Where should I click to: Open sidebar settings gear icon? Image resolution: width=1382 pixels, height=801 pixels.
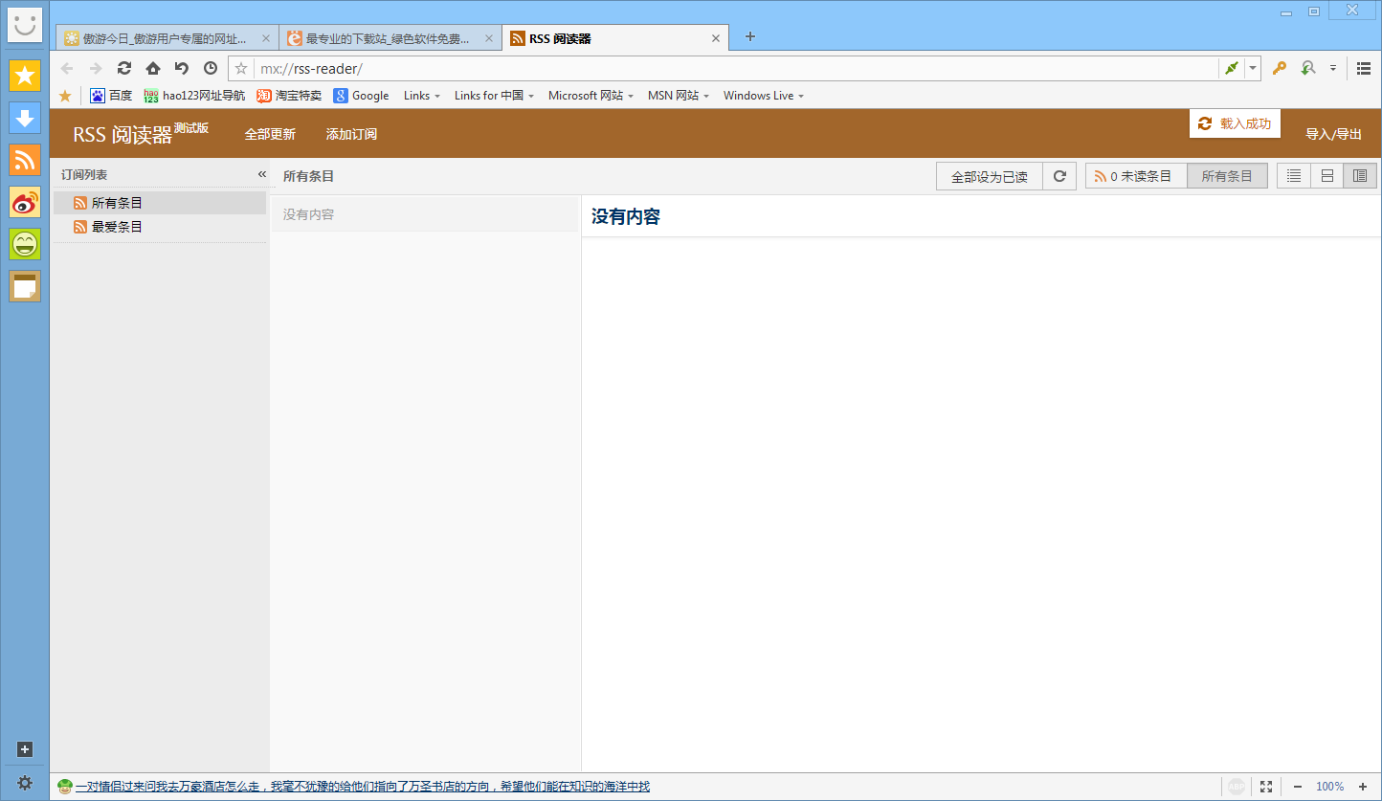[x=25, y=783]
